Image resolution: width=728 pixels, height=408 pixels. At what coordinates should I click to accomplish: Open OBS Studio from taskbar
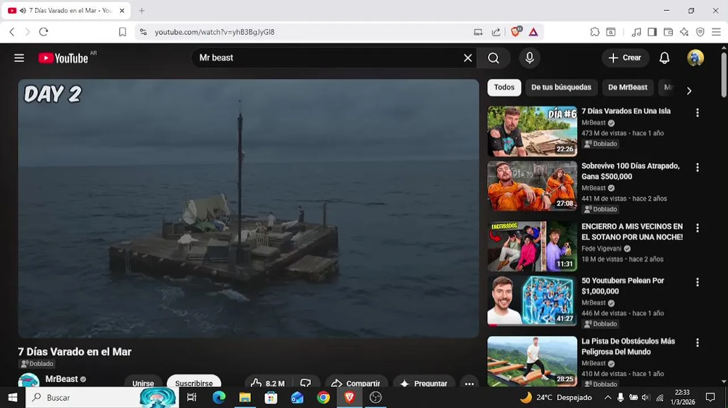click(x=375, y=397)
